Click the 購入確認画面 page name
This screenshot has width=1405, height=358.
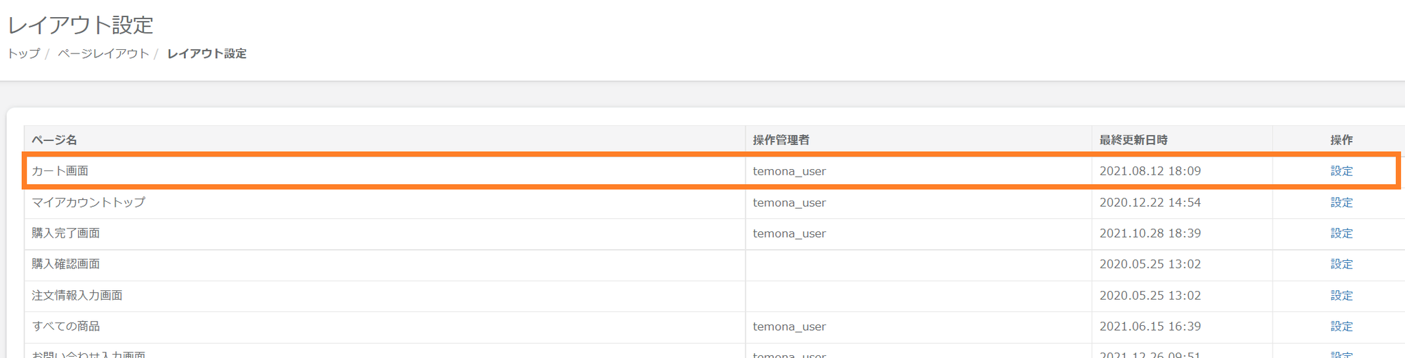tap(66, 264)
